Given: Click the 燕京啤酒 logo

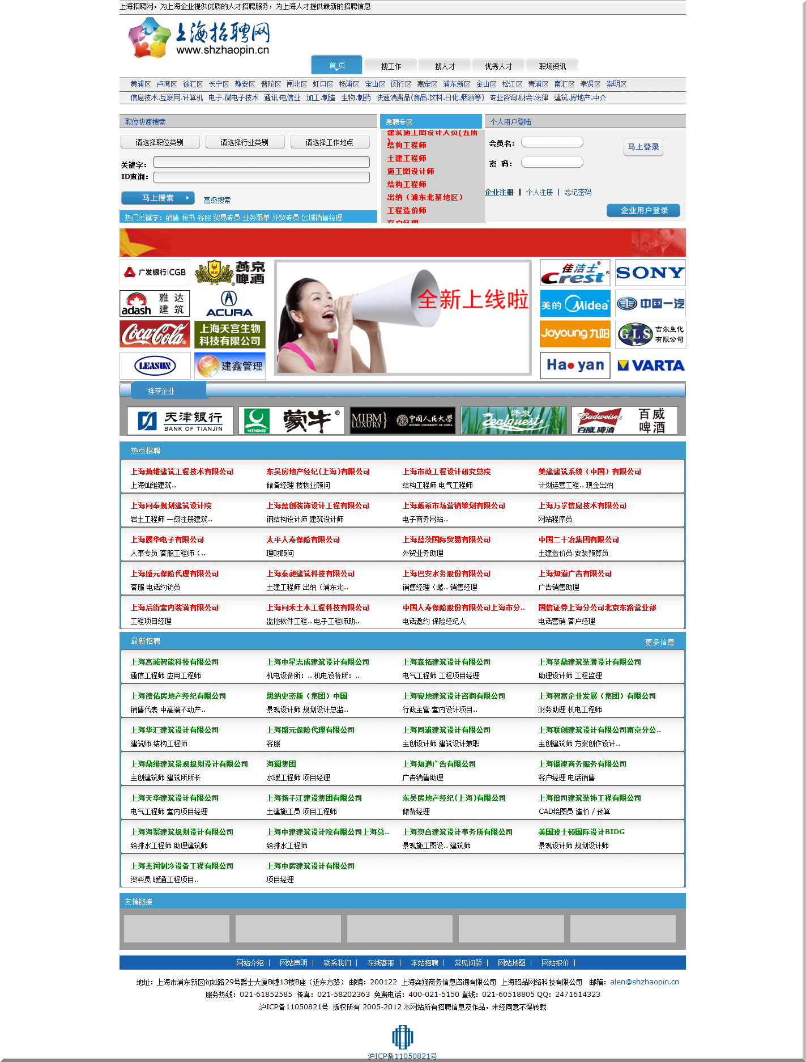Looking at the screenshot, I should 229,272.
